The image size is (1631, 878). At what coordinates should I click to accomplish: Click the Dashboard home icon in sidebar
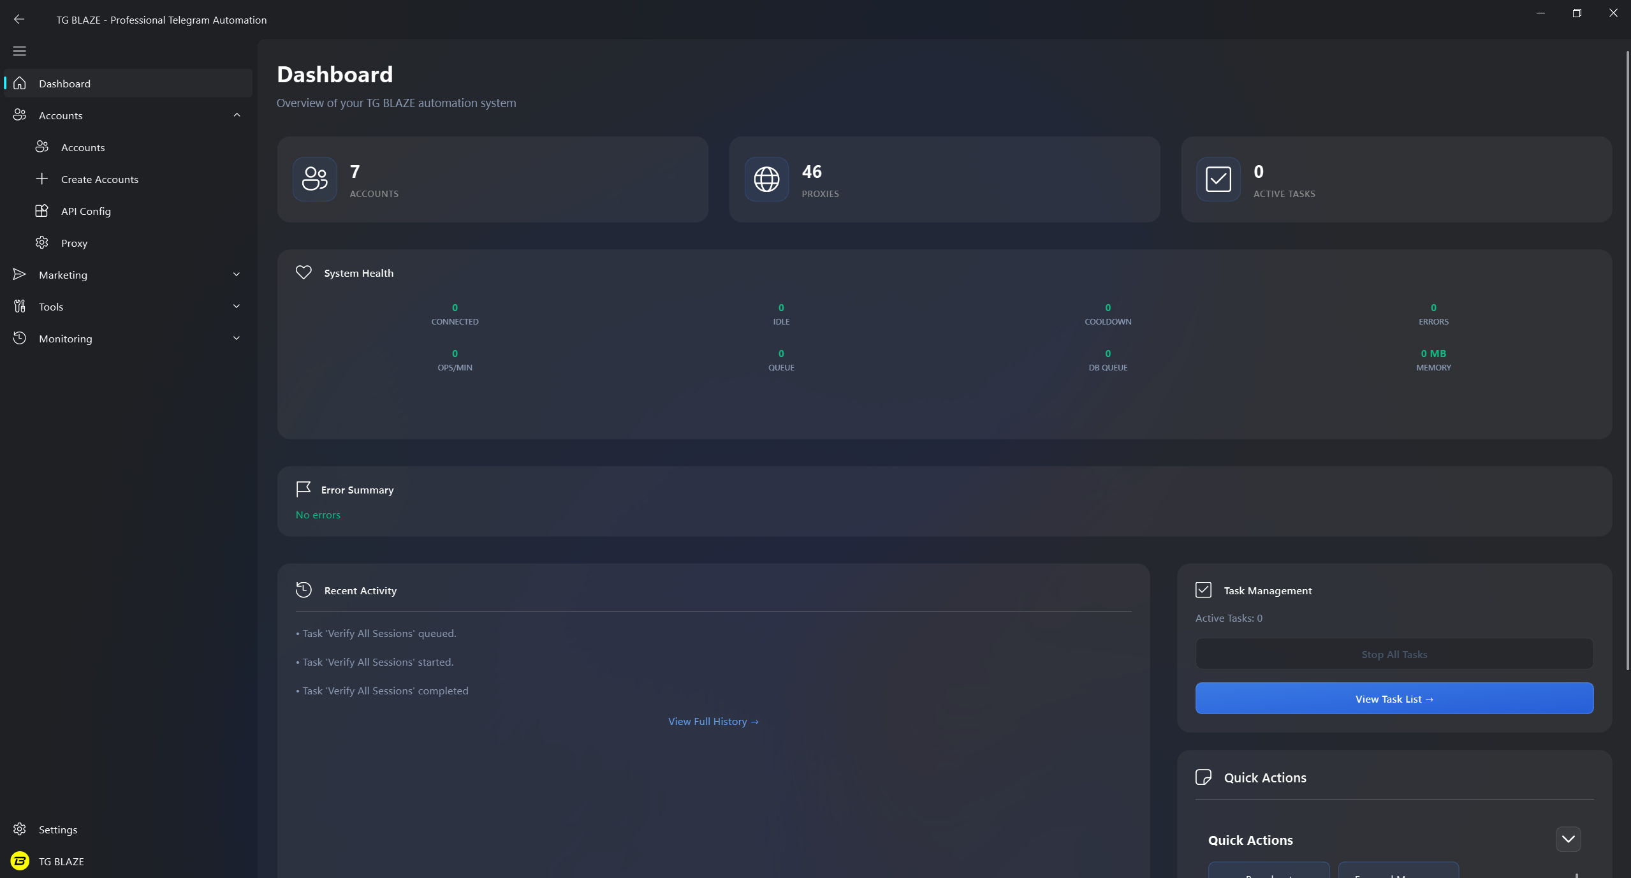tap(20, 84)
